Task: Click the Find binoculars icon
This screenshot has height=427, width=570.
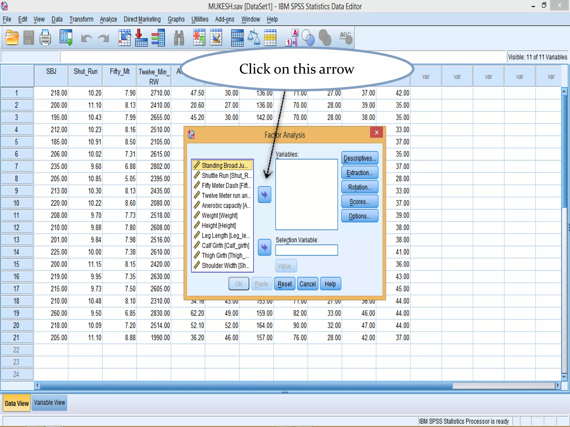Action: (x=179, y=38)
